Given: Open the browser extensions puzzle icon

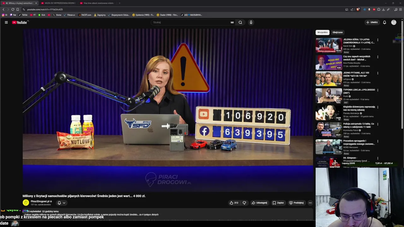Looking at the screenshot, I should [379, 9].
